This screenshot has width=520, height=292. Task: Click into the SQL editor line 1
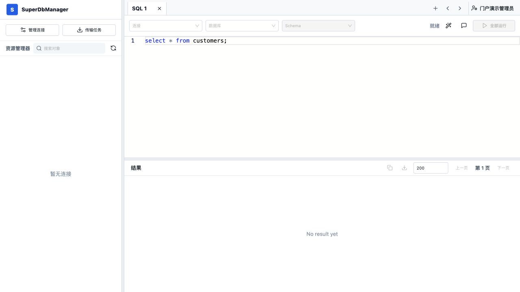coord(332,41)
